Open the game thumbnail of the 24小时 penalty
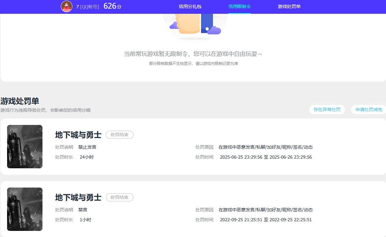The image size is (386, 237). pyautogui.click(x=25, y=146)
